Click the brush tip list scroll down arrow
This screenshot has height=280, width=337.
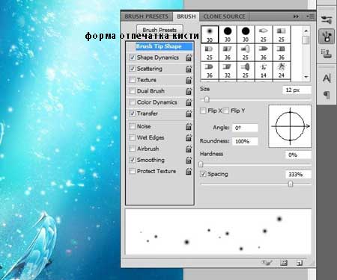pos(306,77)
